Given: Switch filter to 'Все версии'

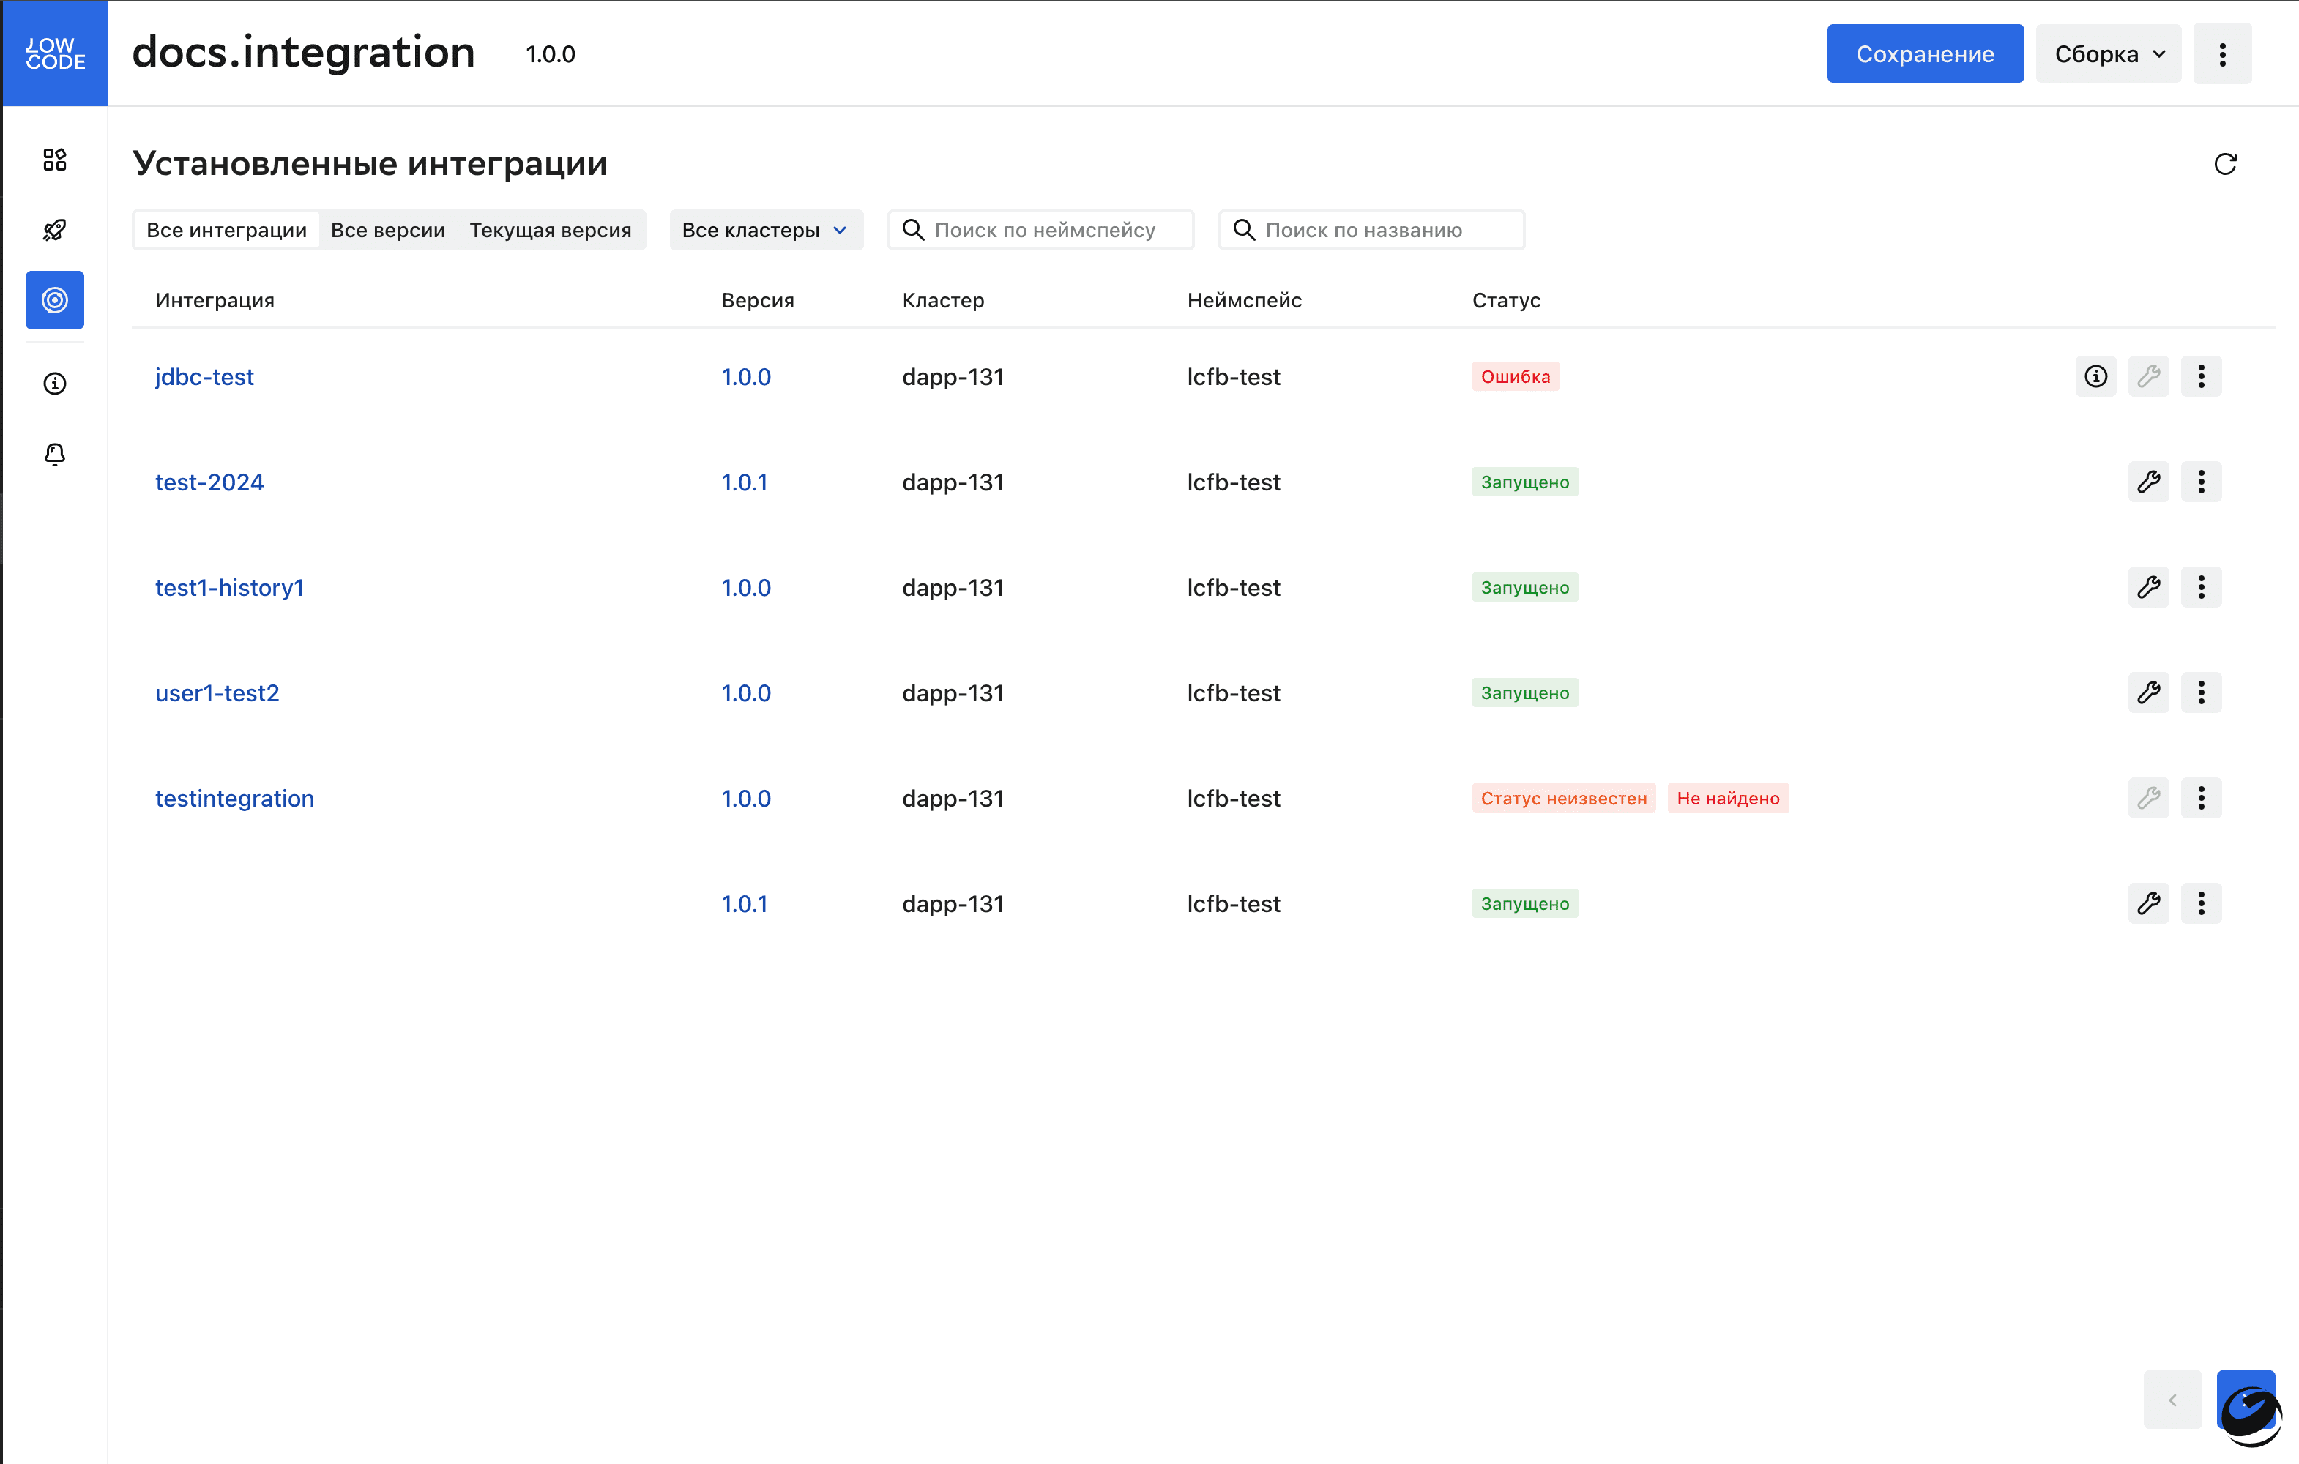Looking at the screenshot, I should tap(387, 230).
